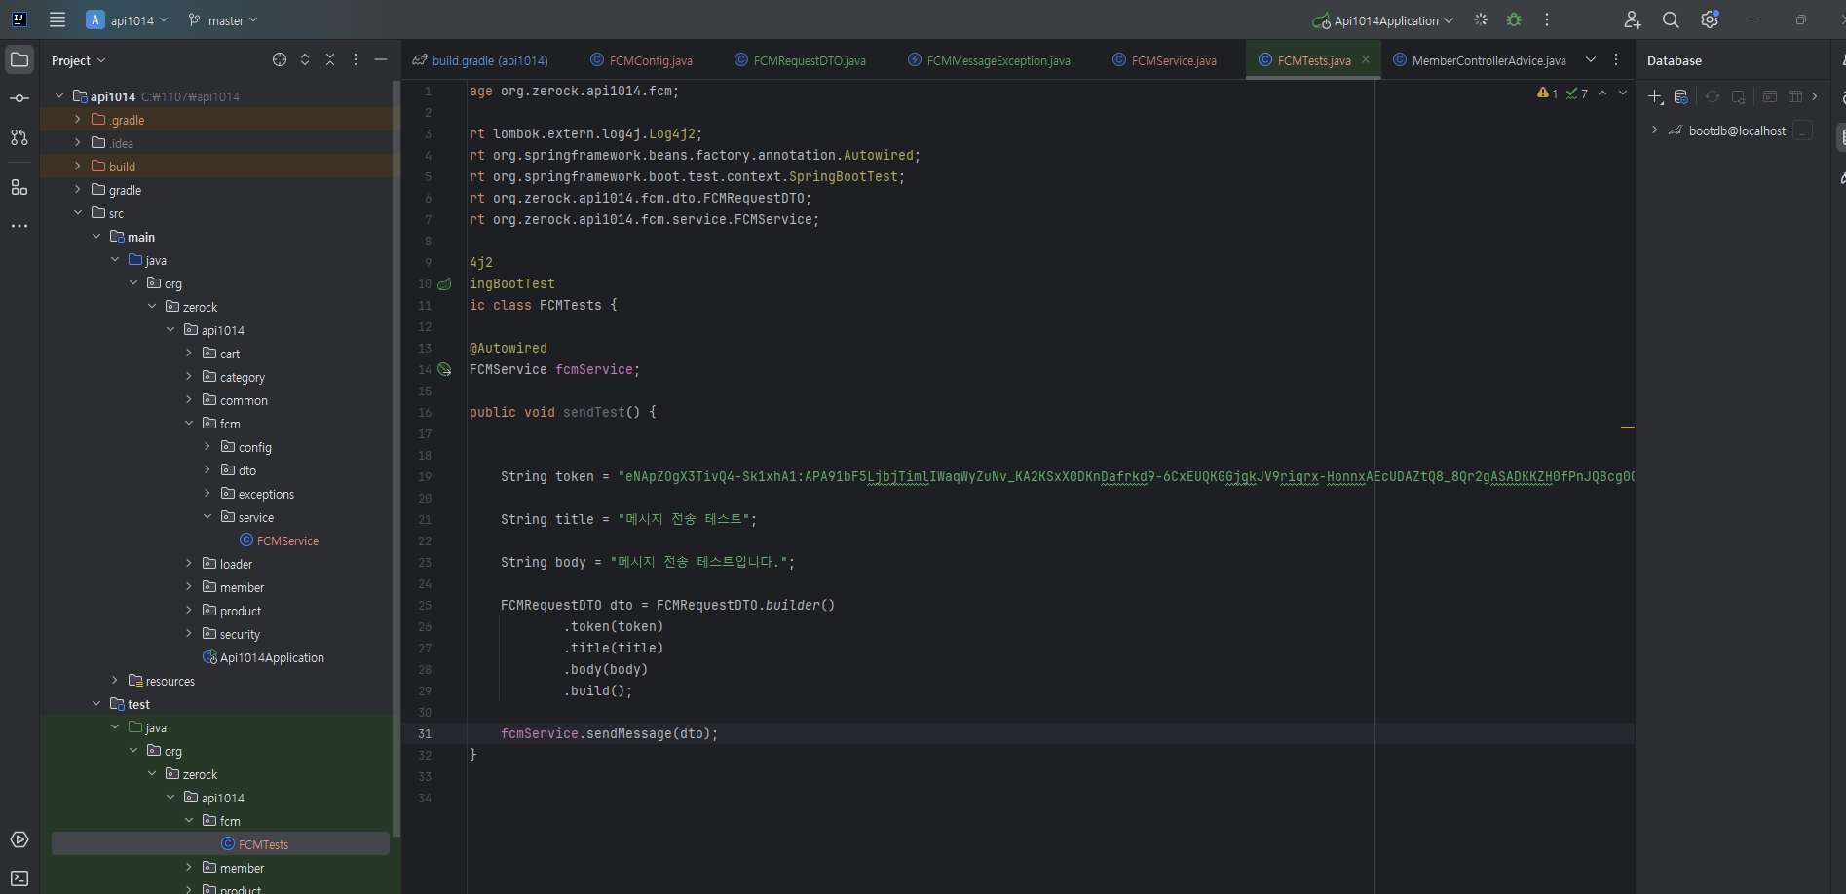This screenshot has width=1846, height=894.
Task: Open Project panel options menu
Action: [356, 59]
